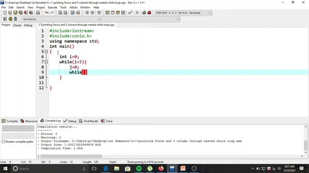Click the Go to function toolbar icon
Screen dimensions: 309x173
pyautogui.click(x=72, y=13)
